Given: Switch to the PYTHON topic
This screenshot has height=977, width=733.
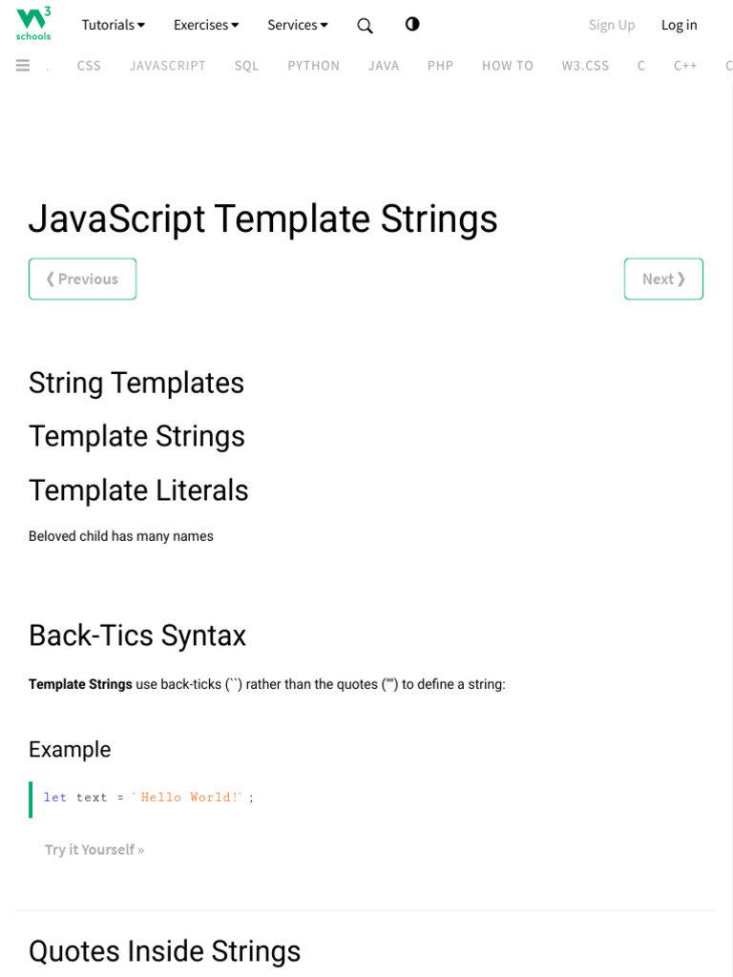Looking at the screenshot, I should [x=314, y=66].
